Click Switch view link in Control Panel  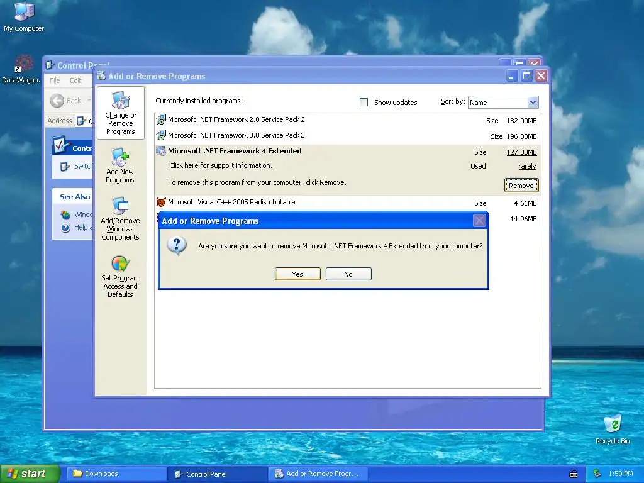(76, 166)
